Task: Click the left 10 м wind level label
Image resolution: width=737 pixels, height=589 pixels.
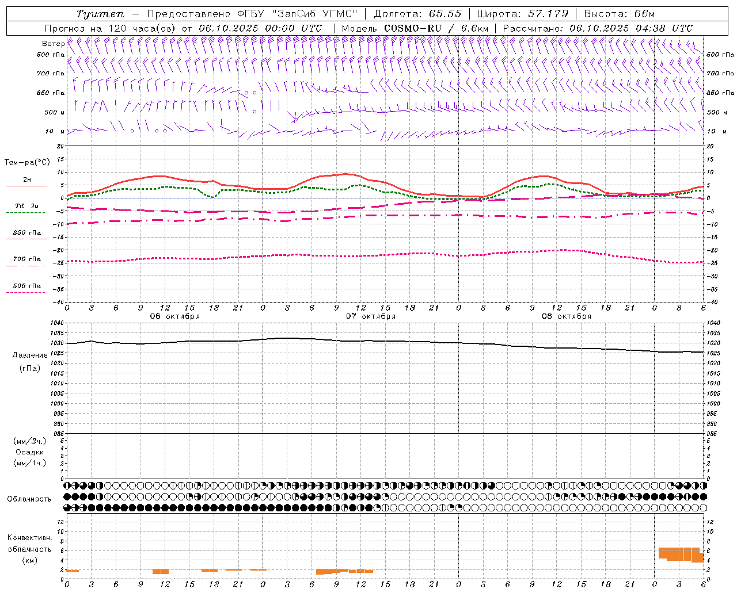Action: click(55, 131)
